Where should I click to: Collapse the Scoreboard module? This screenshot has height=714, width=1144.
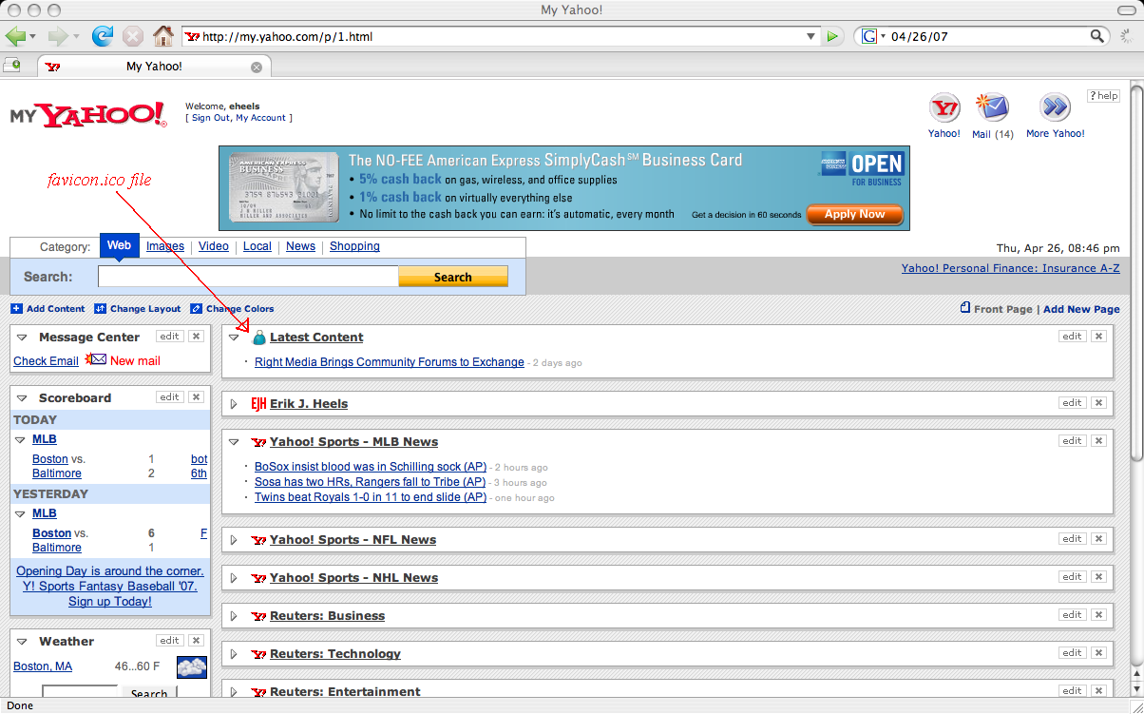[x=22, y=398]
